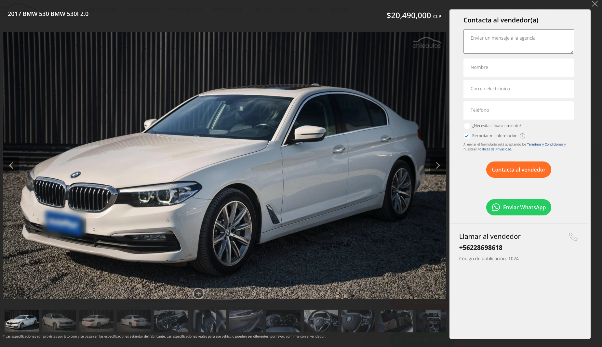Screen dimensions: 602x347
Task: Select the steering wheel interior thumbnail
Action: click(x=321, y=321)
